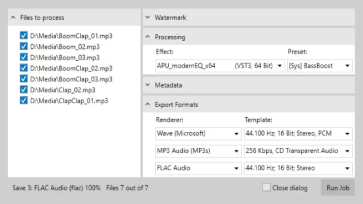
Task: Toggle the Boom_03.mp3 checkbox
Action: click(24, 58)
